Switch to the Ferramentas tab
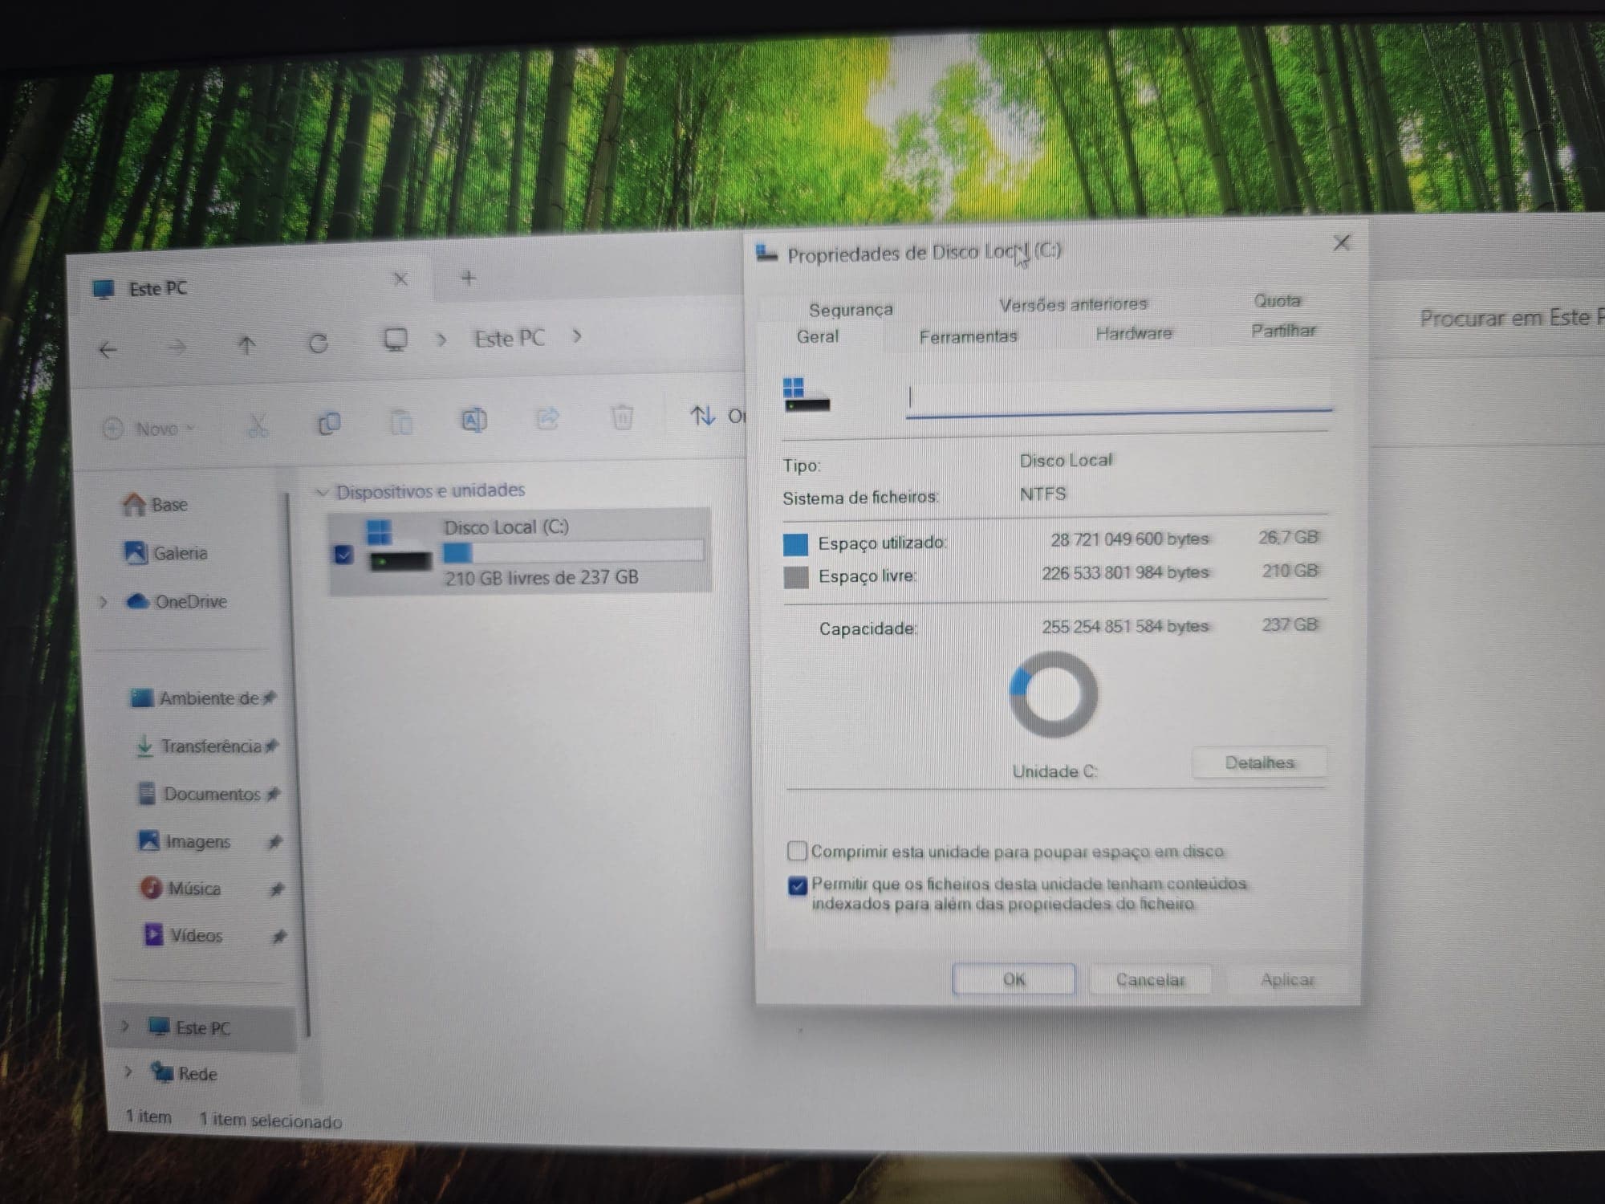1605x1204 pixels. (968, 337)
